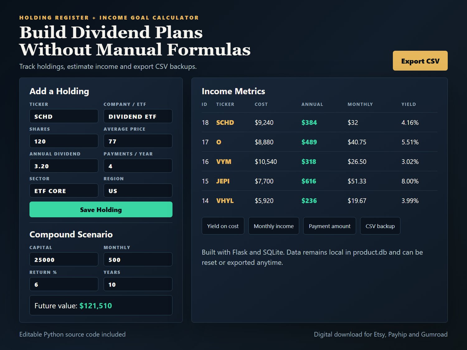
Task: Edit the Return % field
Action: point(64,284)
